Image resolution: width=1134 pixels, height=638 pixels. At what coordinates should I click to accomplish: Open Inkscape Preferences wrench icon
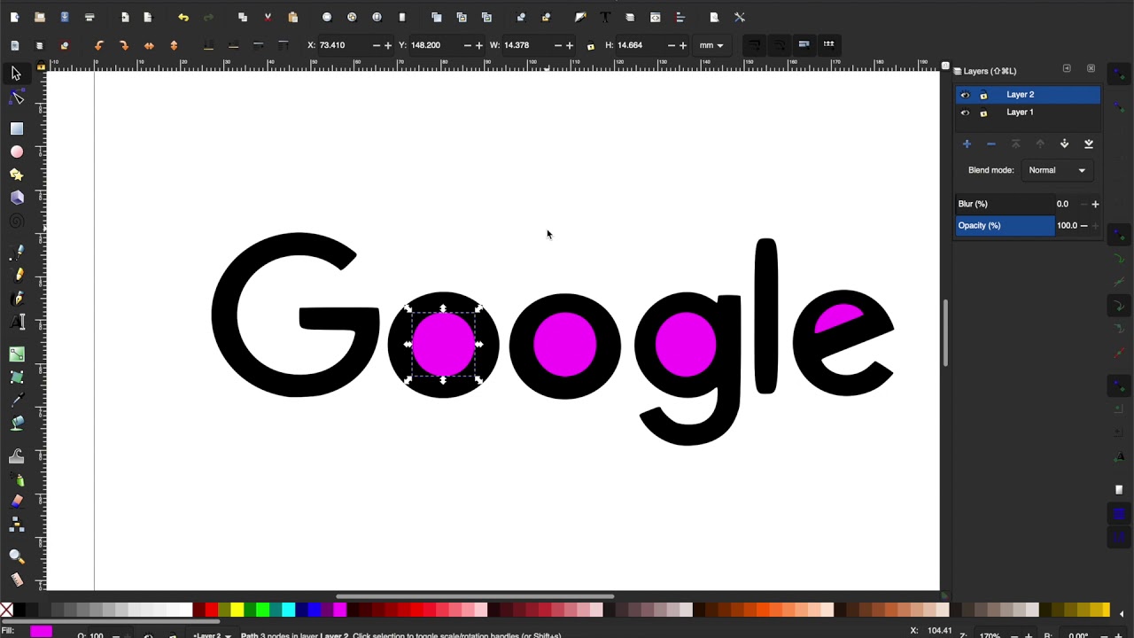(x=740, y=17)
